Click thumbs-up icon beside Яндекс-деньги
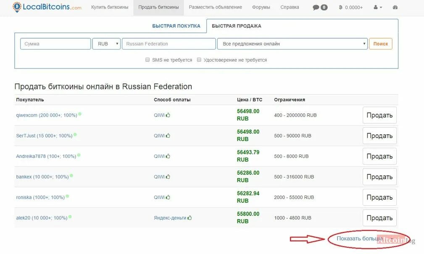The image size is (424, 254). click(x=190, y=217)
